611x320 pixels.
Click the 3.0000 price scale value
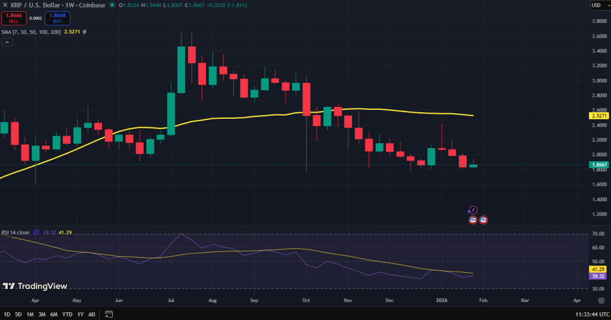pyautogui.click(x=599, y=81)
